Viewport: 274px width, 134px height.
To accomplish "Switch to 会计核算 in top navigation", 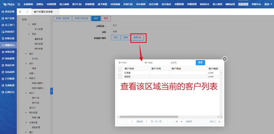I will pyautogui.click(x=141, y=4).
